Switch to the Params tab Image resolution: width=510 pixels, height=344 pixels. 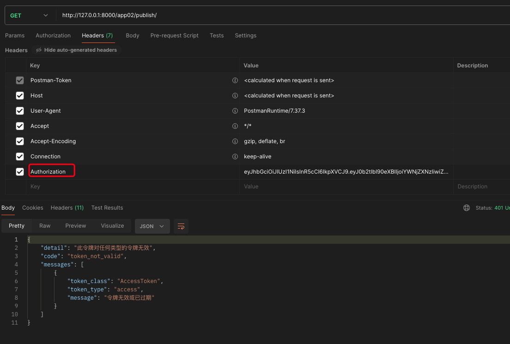point(15,36)
